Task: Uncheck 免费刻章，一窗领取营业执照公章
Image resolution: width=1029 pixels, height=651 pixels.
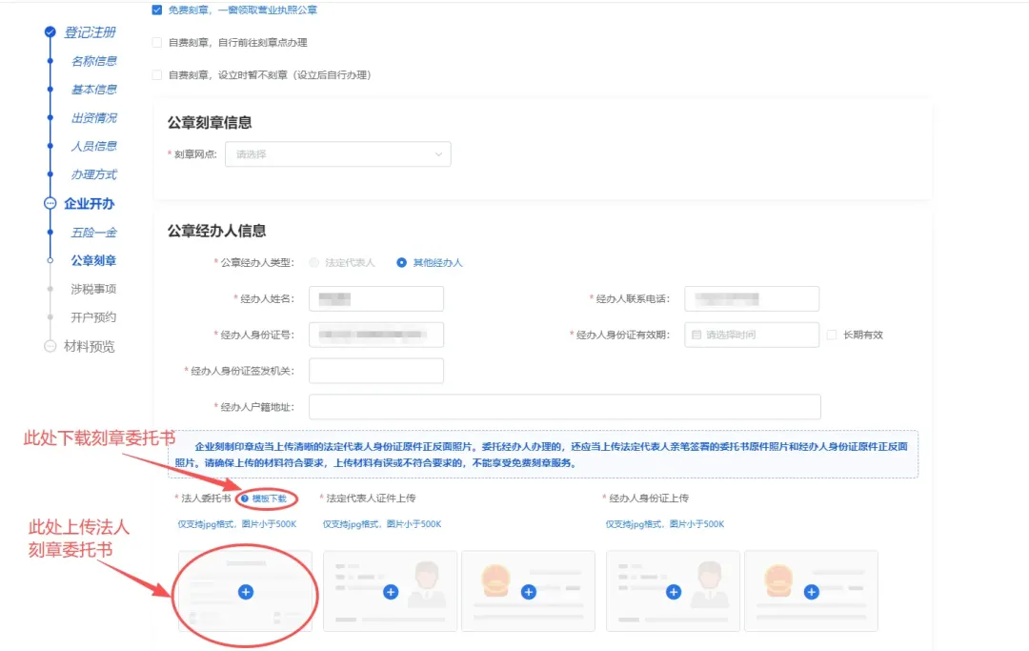Action: coord(156,10)
